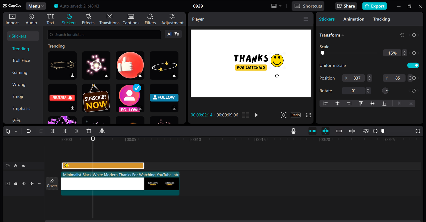
Task: Enter fullscreen player view
Action: click(x=308, y=115)
